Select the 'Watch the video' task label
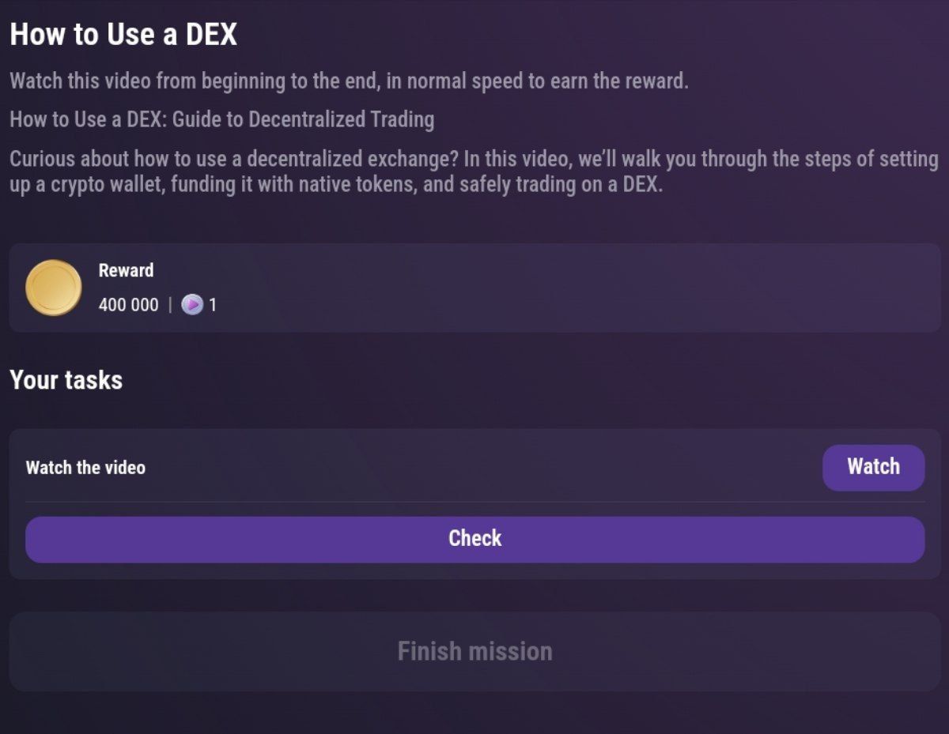 [87, 467]
